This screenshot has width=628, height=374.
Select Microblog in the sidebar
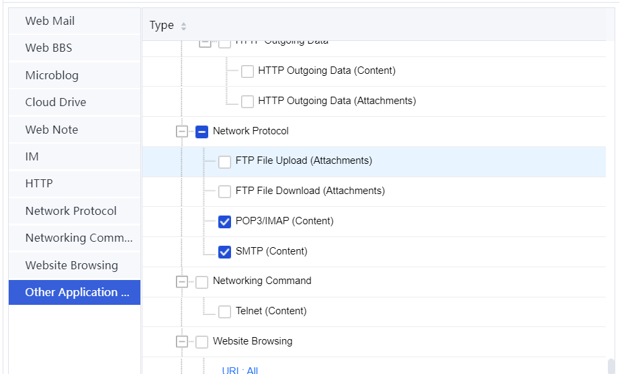tap(52, 75)
